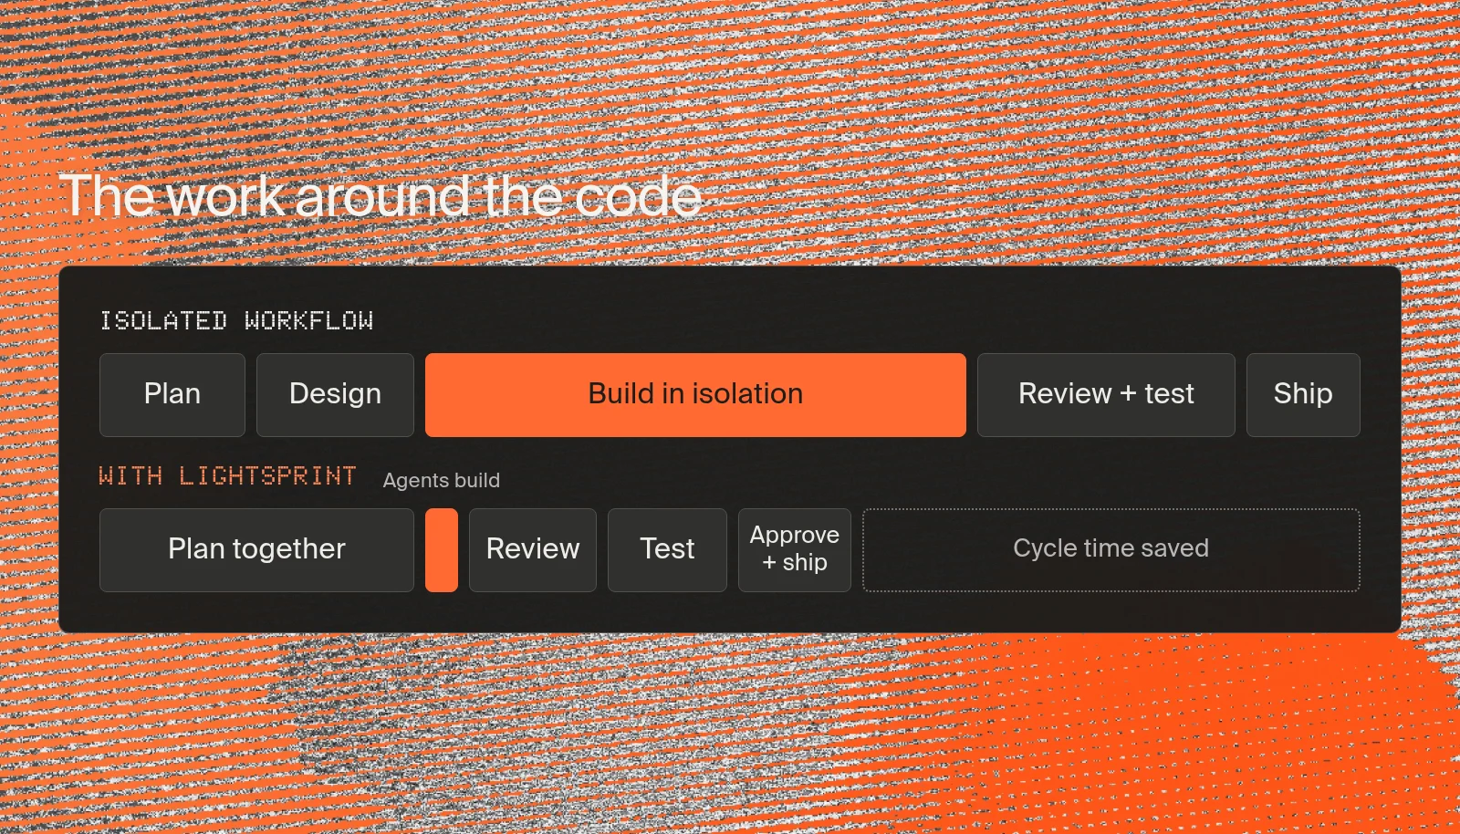This screenshot has width=1460, height=834.
Task: Click the ISOLATED WORKFLOW label
Action: coord(236,321)
